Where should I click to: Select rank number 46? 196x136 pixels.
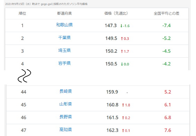click(24, 118)
